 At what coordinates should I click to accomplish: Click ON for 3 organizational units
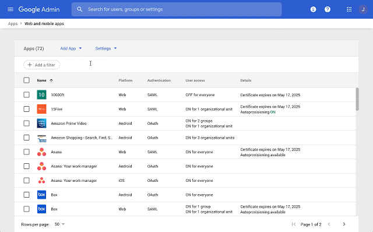[x=210, y=138]
